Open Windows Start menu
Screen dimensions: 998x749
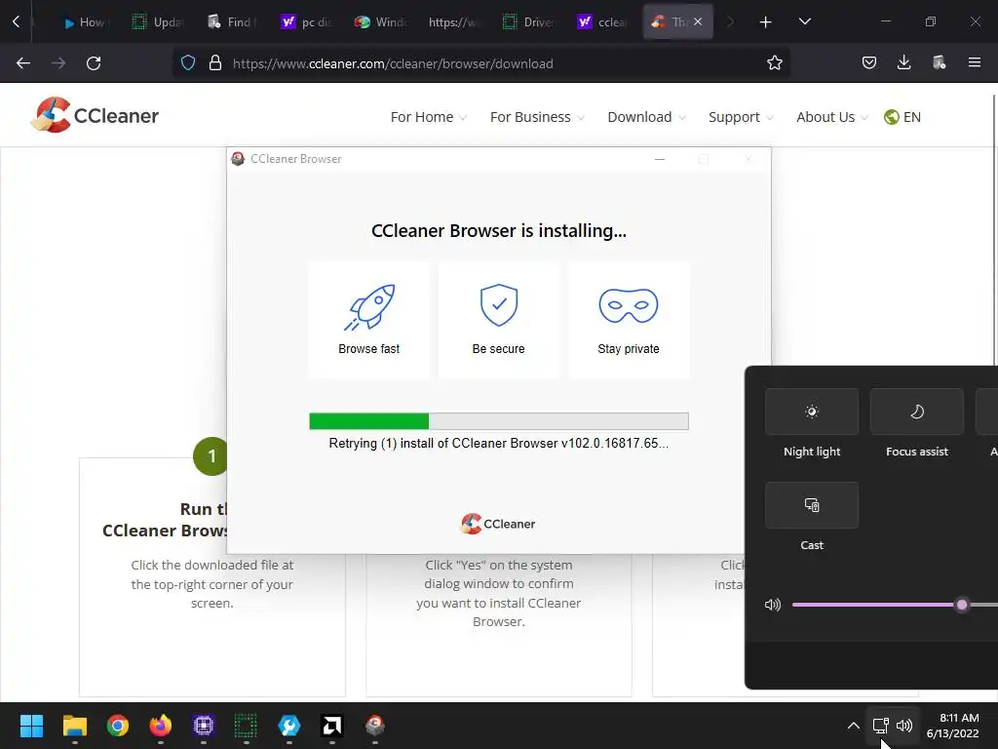pyautogui.click(x=31, y=726)
